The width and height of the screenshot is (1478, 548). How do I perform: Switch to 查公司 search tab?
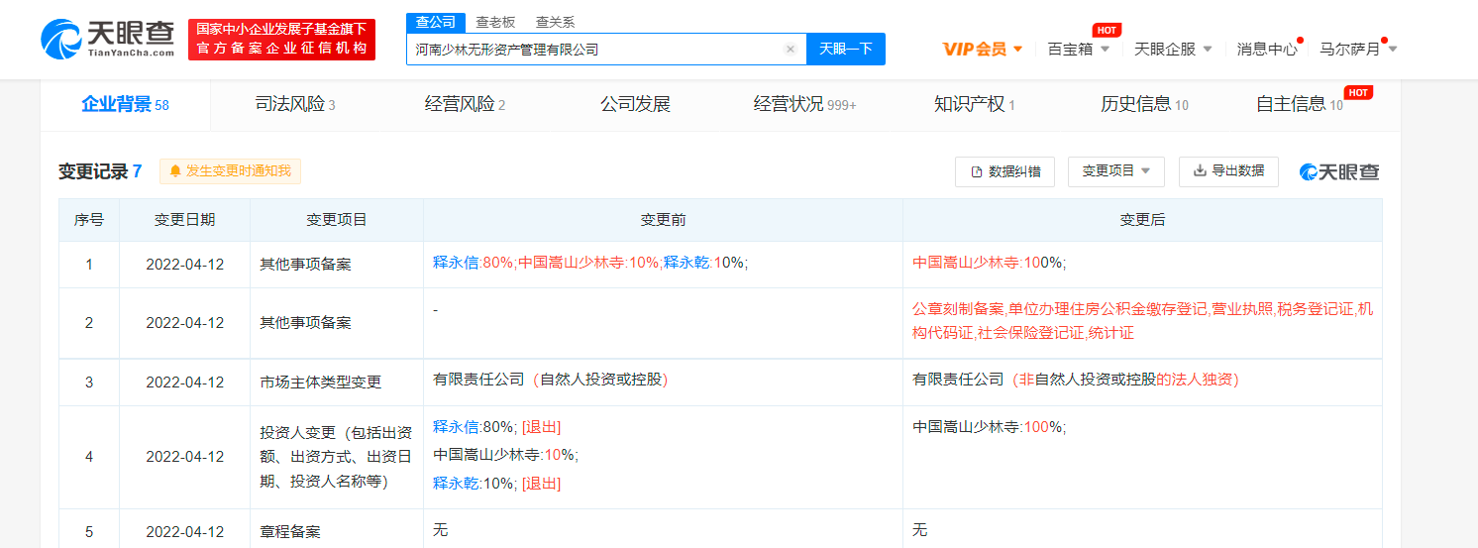coord(436,22)
